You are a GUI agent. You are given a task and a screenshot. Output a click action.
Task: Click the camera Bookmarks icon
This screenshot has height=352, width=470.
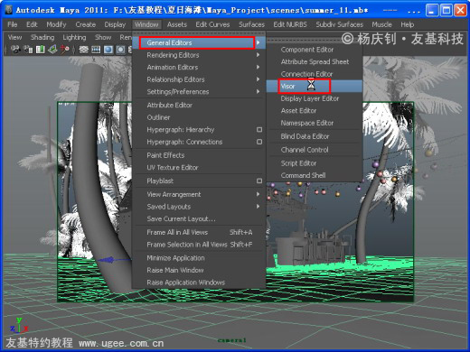(x=40, y=50)
